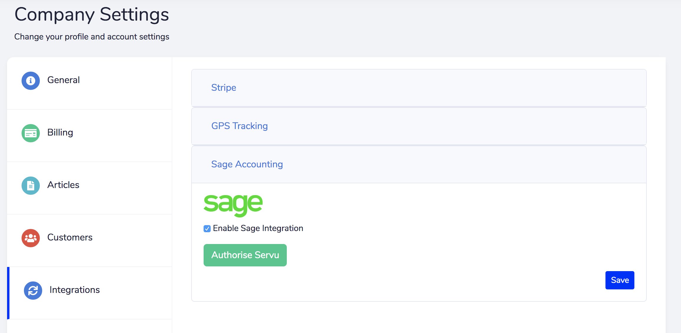Click the Articles document icon

tap(31, 185)
